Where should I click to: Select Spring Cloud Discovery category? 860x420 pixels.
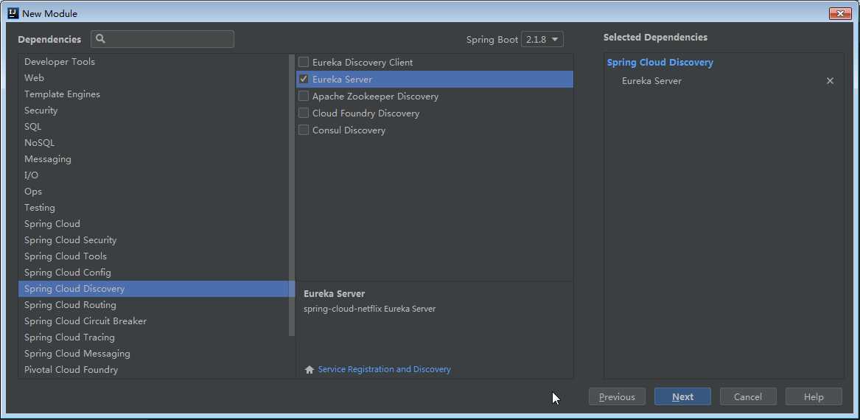(x=157, y=289)
